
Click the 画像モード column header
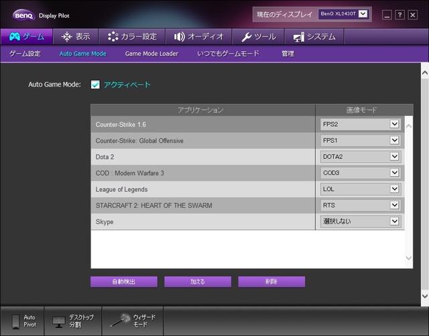364,110
